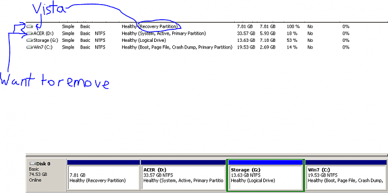Click 'Healthy (Boot, Page File, Crash Dump, Primary Partition)' status
The image size is (388, 193).
click(177, 47)
